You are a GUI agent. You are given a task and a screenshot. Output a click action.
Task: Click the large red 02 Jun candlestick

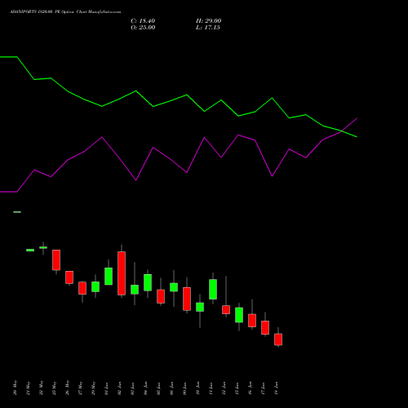[122, 273]
